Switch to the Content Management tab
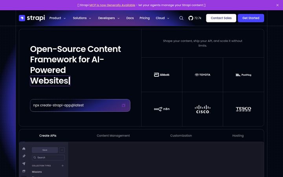The width and height of the screenshot is (283, 177). pyautogui.click(x=113, y=136)
